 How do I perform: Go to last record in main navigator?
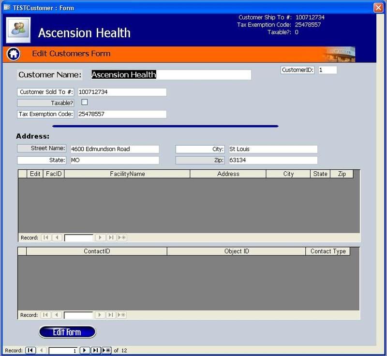click(x=95, y=350)
